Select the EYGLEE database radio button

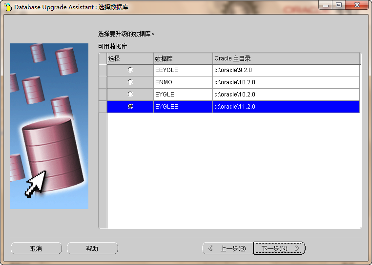(130, 106)
